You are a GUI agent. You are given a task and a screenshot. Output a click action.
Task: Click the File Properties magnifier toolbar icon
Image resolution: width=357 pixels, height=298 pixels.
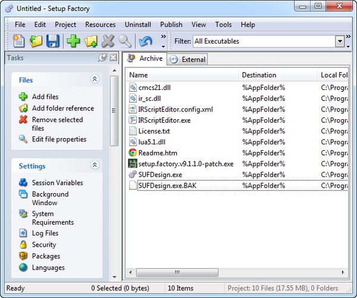click(x=124, y=41)
